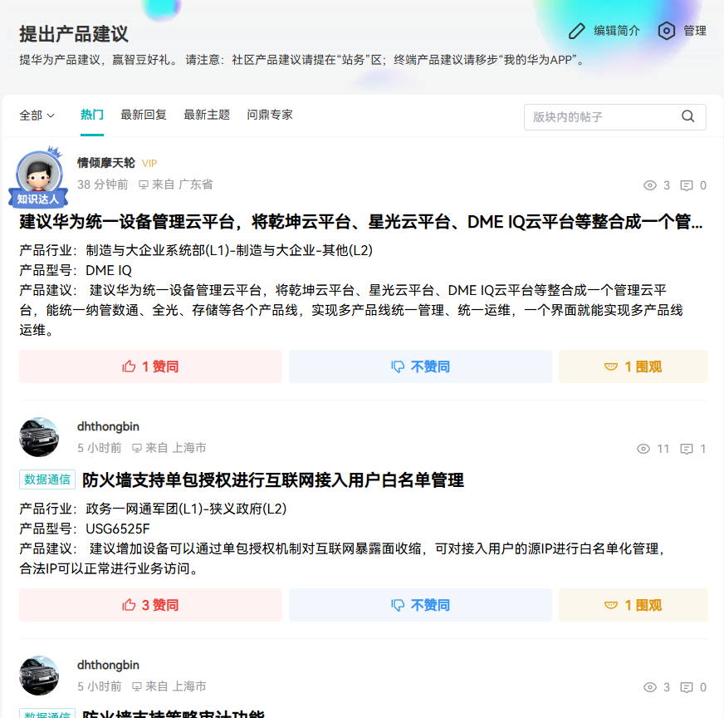Screen dimensions: 724x718
Task: Expand the 全部 filter dropdown
Action: pyautogui.click(x=37, y=115)
